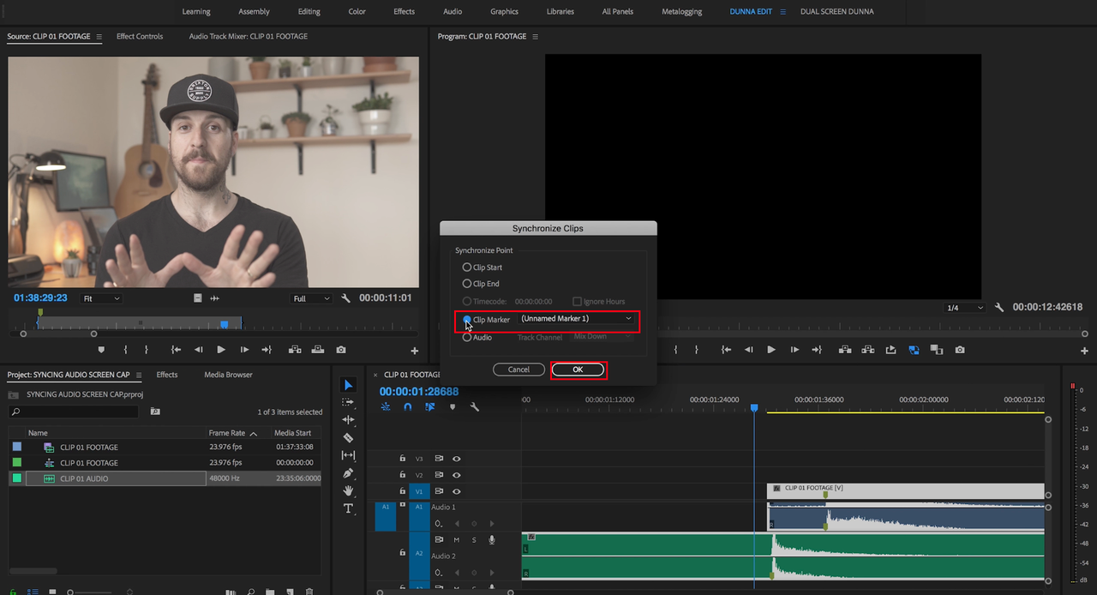Open Timeline display settings wrench
Screen dimensions: 1097x595
[475, 407]
